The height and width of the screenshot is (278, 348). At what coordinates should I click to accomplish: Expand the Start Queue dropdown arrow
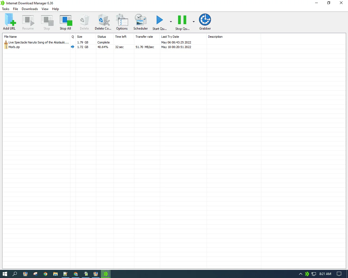171,22
